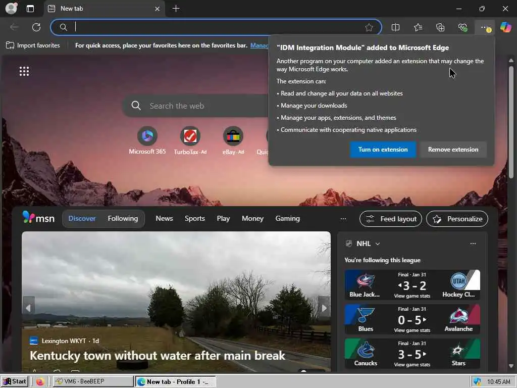Click the taskbar clock 10:45 AM
Viewport: 517px width, 388px height.
tap(498, 382)
